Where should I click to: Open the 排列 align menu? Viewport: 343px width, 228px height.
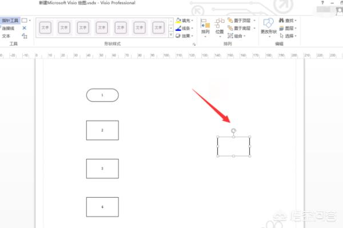coord(205,28)
